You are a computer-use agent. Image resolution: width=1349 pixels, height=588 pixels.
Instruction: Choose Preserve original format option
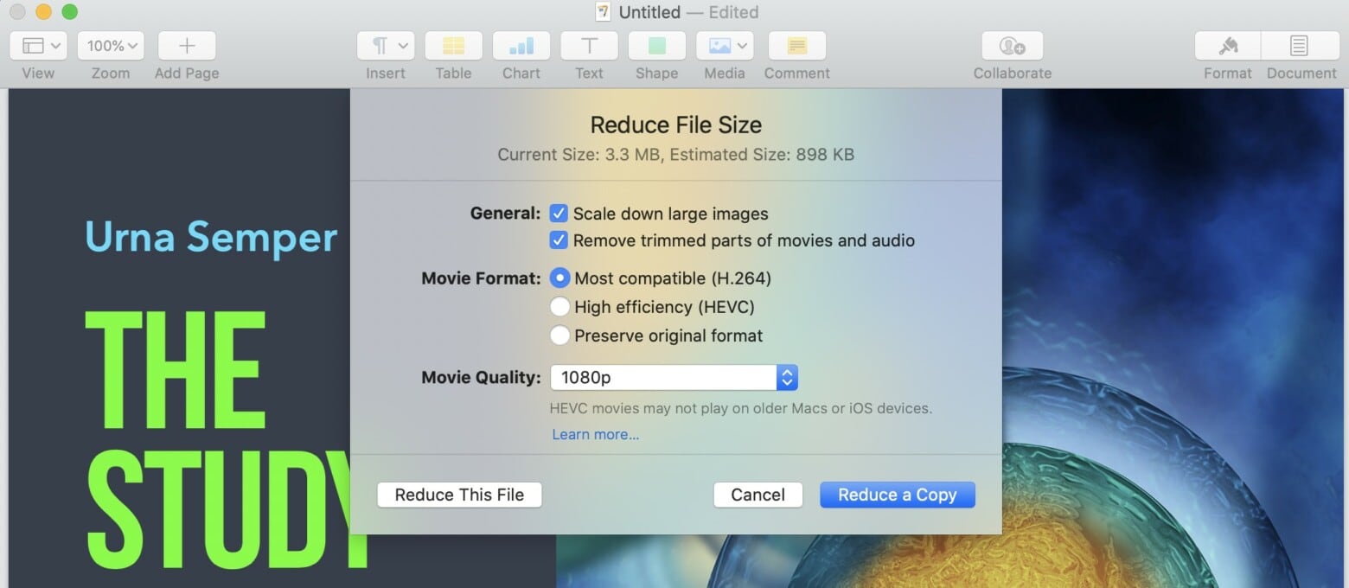560,336
